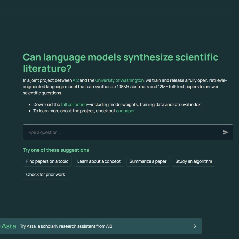Click the send arrow icon in question box
Viewport: 239px width, 239px height.
pyautogui.click(x=225, y=132)
